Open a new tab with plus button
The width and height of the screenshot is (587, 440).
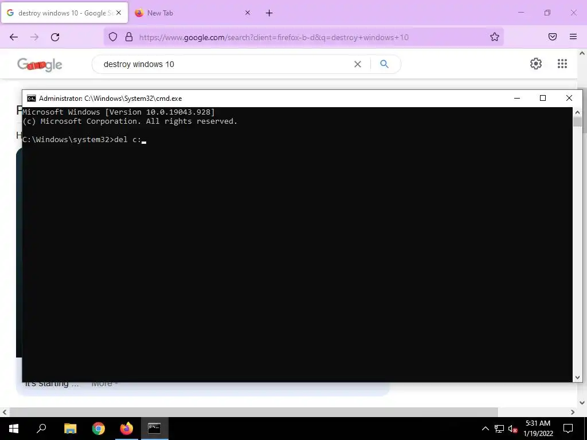tap(269, 13)
